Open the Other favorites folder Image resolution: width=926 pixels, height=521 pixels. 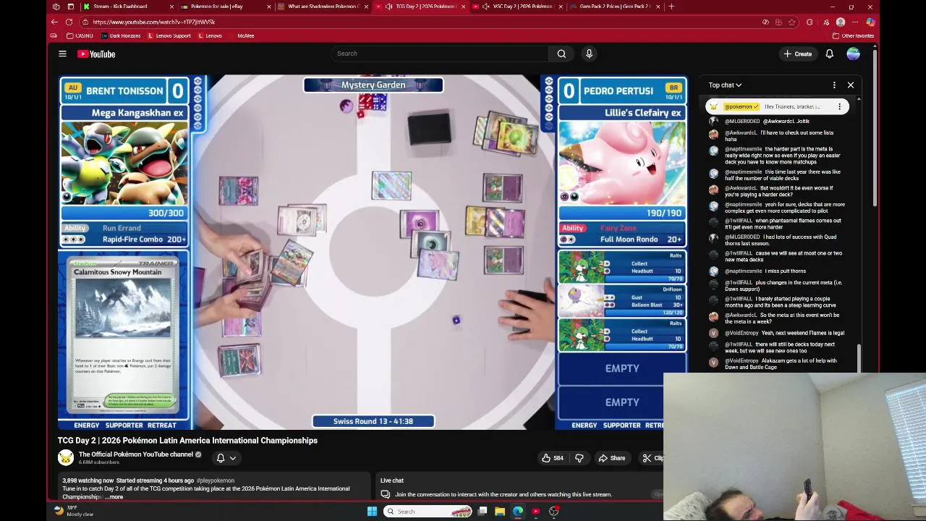pos(854,35)
